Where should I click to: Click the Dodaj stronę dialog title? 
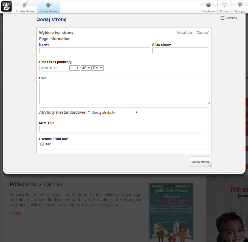(x=51, y=20)
